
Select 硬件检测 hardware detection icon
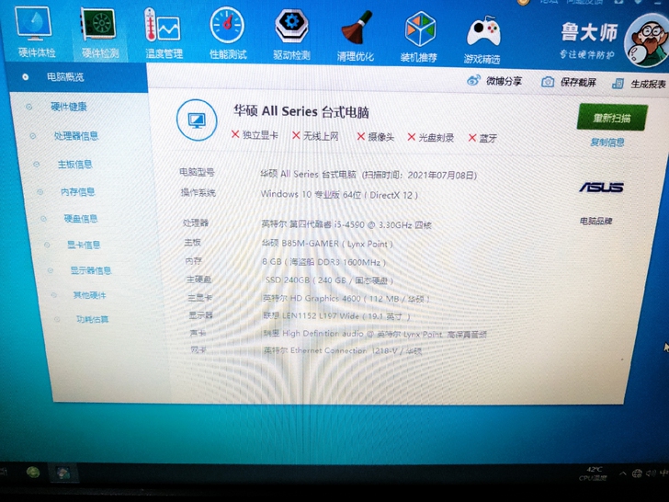[x=98, y=25]
